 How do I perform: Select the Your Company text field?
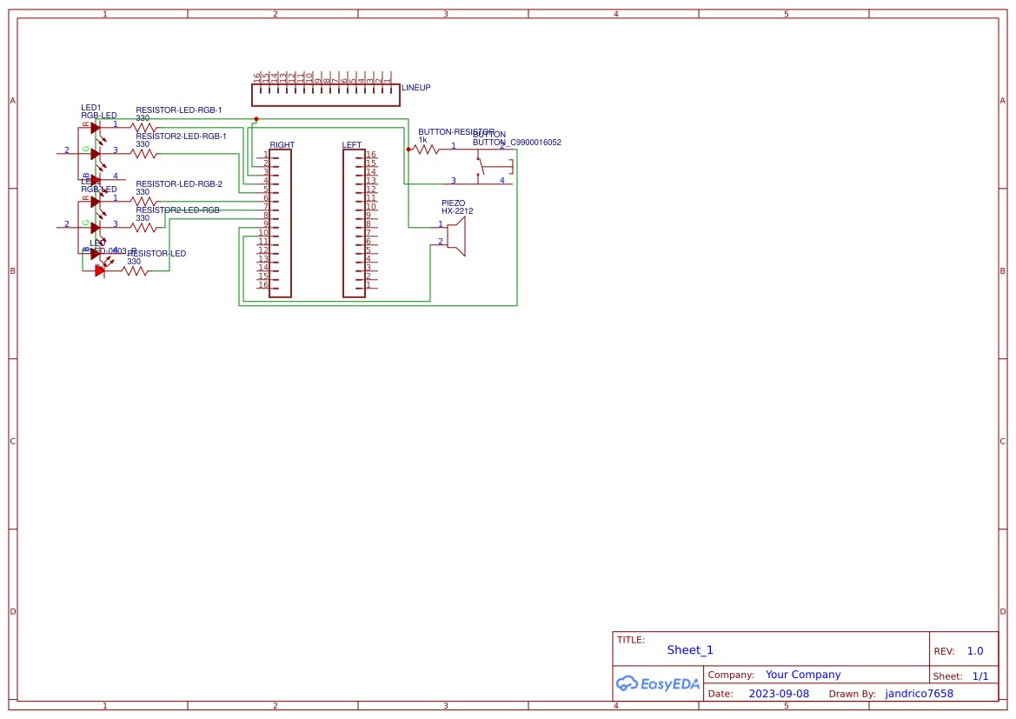802,675
